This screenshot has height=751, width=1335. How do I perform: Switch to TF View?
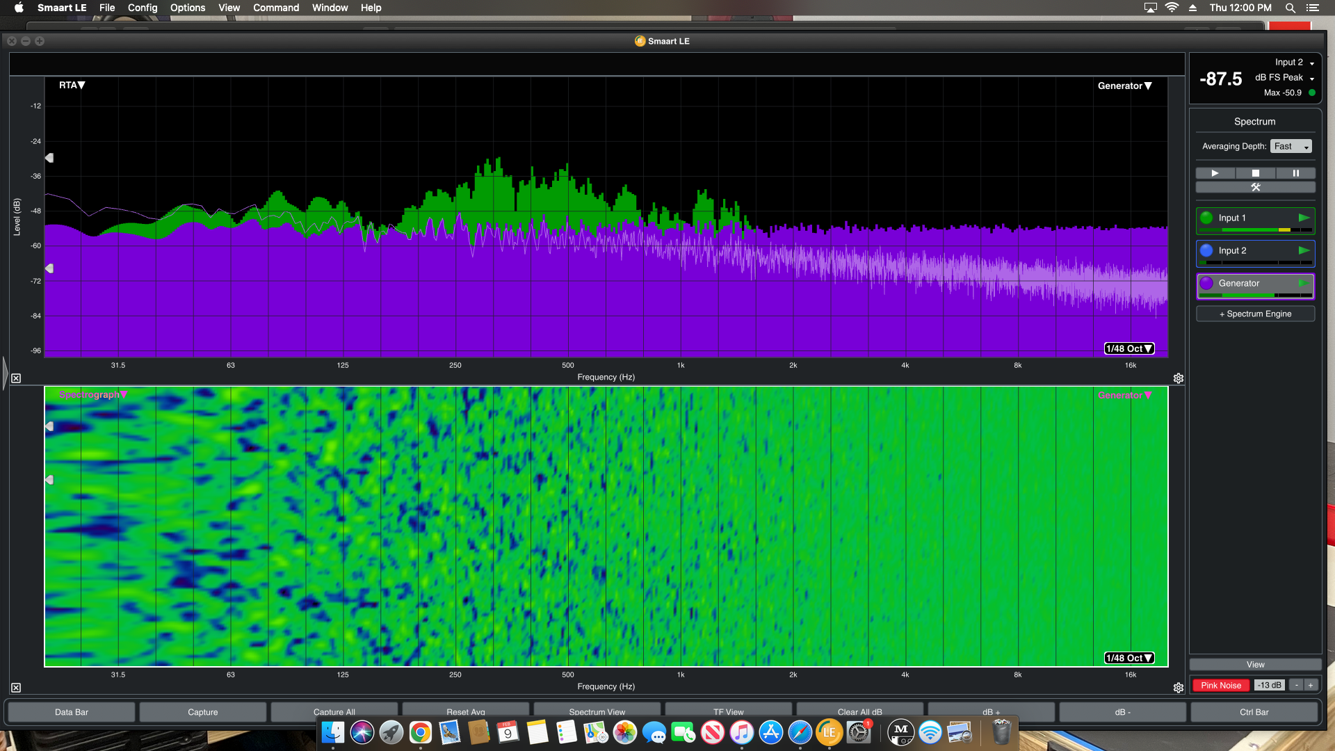729,712
